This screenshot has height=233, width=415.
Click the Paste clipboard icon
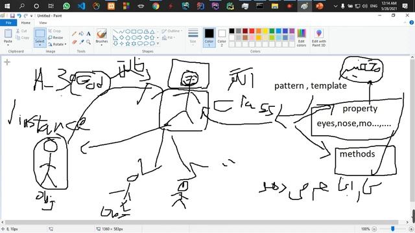8,34
